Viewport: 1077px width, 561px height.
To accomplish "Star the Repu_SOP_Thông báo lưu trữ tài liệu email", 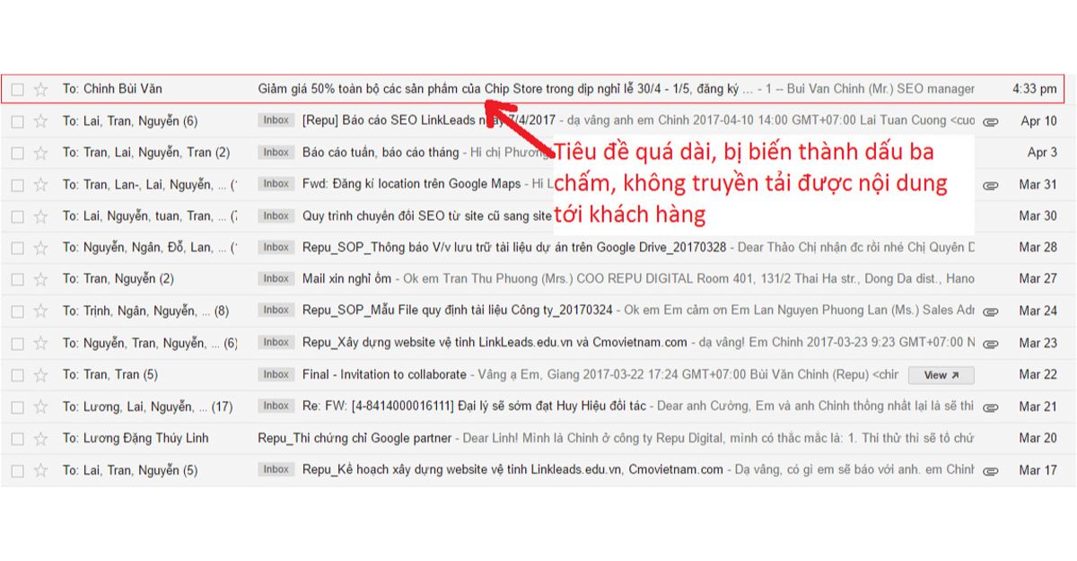I will (40, 247).
